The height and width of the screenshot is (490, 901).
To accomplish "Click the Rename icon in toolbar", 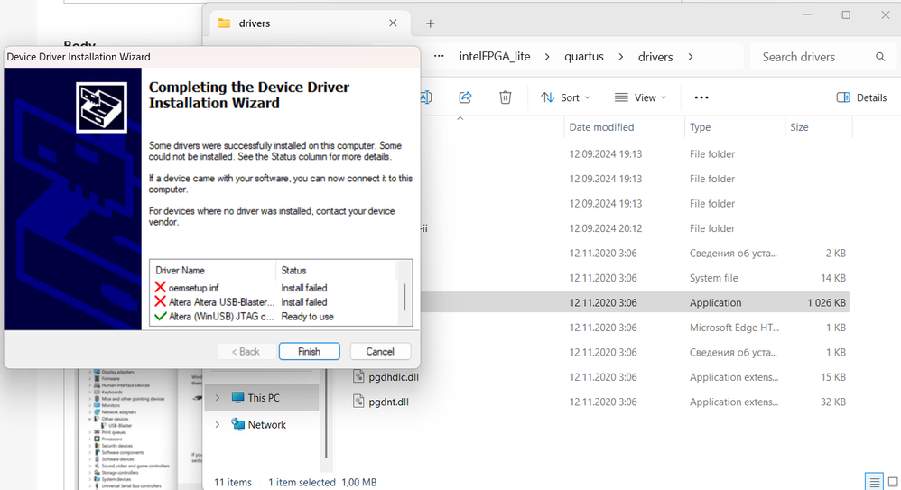I will pyautogui.click(x=426, y=97).
